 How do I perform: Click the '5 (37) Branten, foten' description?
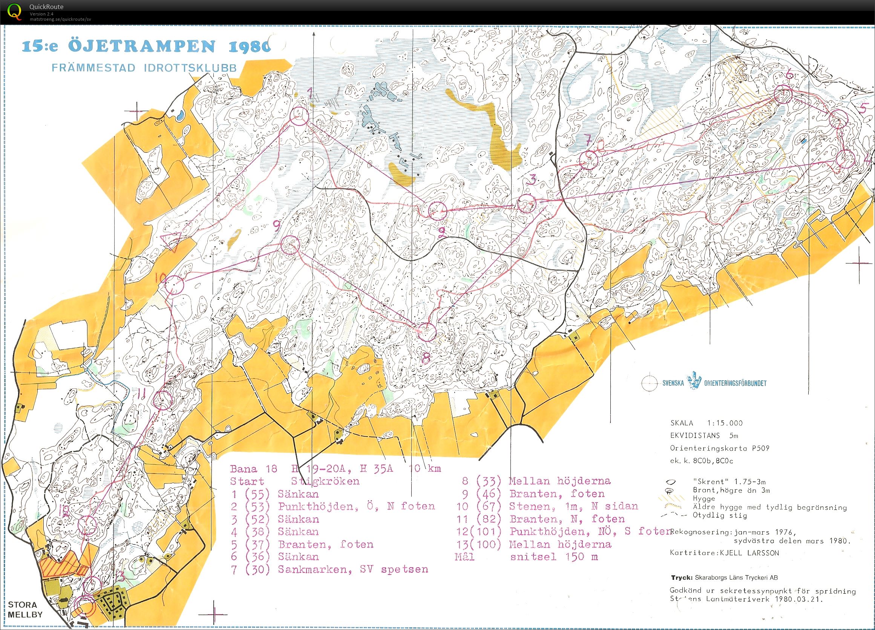click(302, 544)
